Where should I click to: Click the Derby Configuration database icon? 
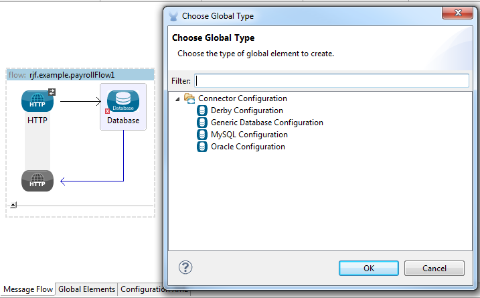[x=202, y=110]
